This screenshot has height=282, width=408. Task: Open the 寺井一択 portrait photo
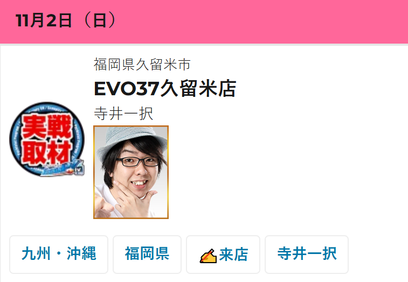pyautogui.click(x=131, y=172)
